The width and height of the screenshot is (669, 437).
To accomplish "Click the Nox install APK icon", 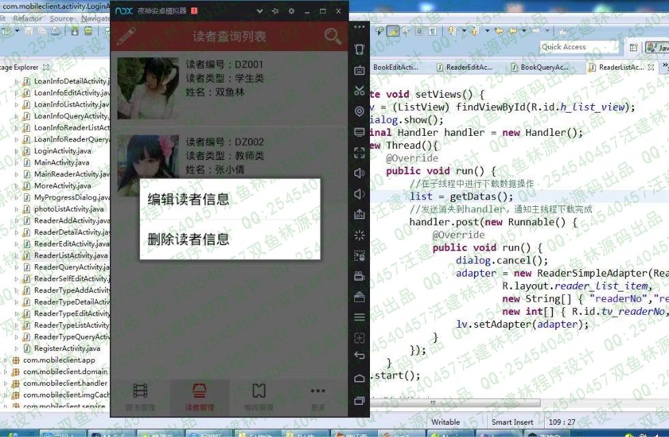I will pos(359,214).
